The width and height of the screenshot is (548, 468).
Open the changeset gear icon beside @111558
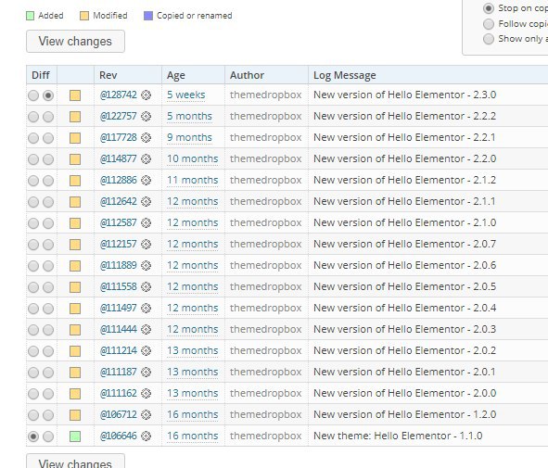[x=147, y=286]
